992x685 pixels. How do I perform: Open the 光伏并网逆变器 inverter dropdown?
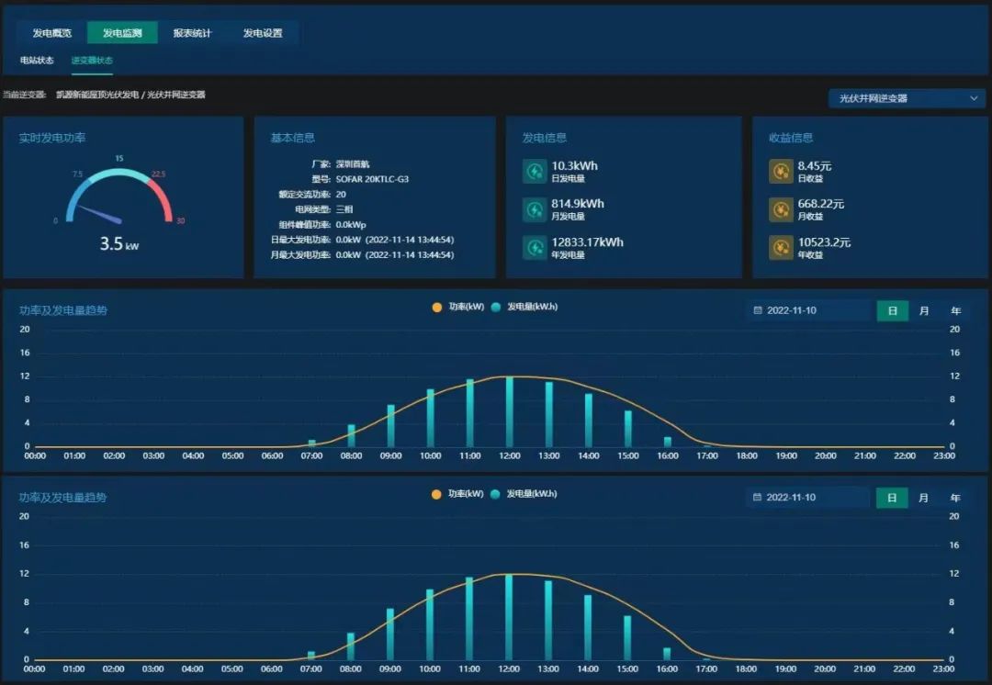coord(907,98)
